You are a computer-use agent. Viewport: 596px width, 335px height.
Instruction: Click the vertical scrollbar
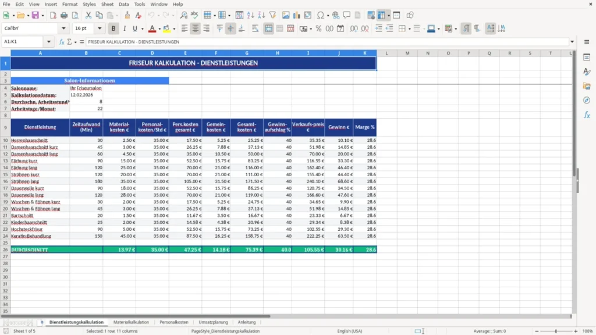point(574,183)
